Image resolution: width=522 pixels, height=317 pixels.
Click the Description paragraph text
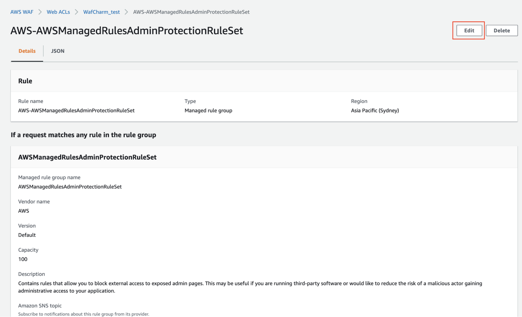[250, 287]
